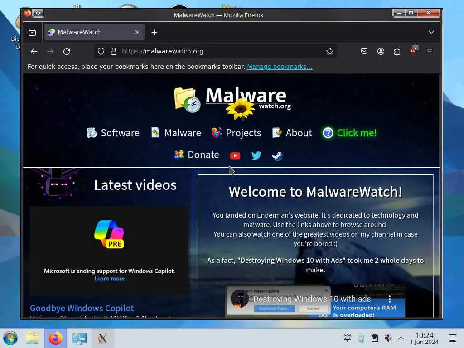This screenshot has height=348, width=464.
Task: Click the MalwareWatch folder logo icon
Action: 187,100
